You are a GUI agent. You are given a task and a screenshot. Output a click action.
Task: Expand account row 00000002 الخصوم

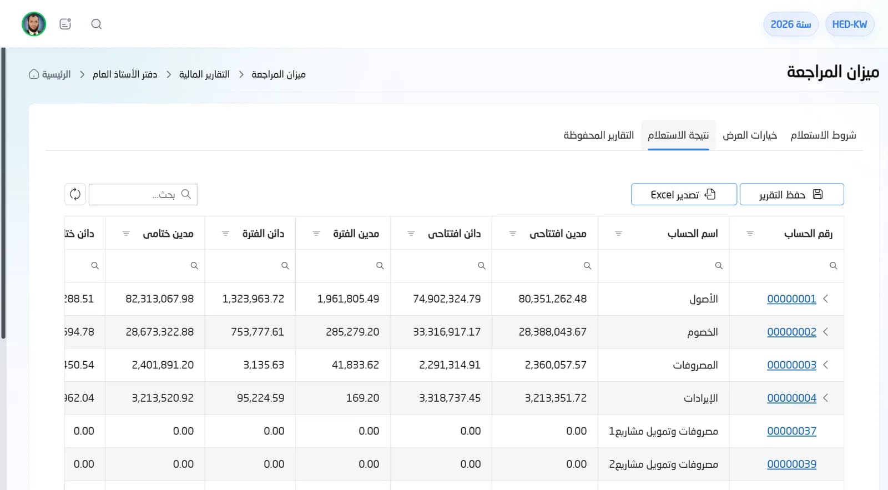(x=826, y=332)
